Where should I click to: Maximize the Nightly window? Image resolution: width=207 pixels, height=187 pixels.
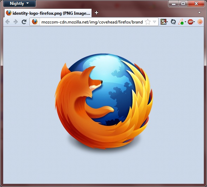(183, 4)
